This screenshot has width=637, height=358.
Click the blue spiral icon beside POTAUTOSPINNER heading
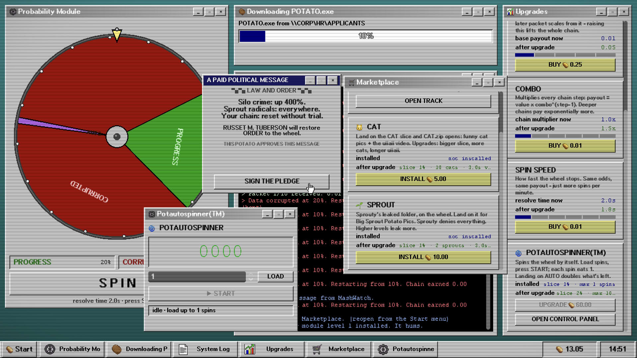(x=152, y=228)
